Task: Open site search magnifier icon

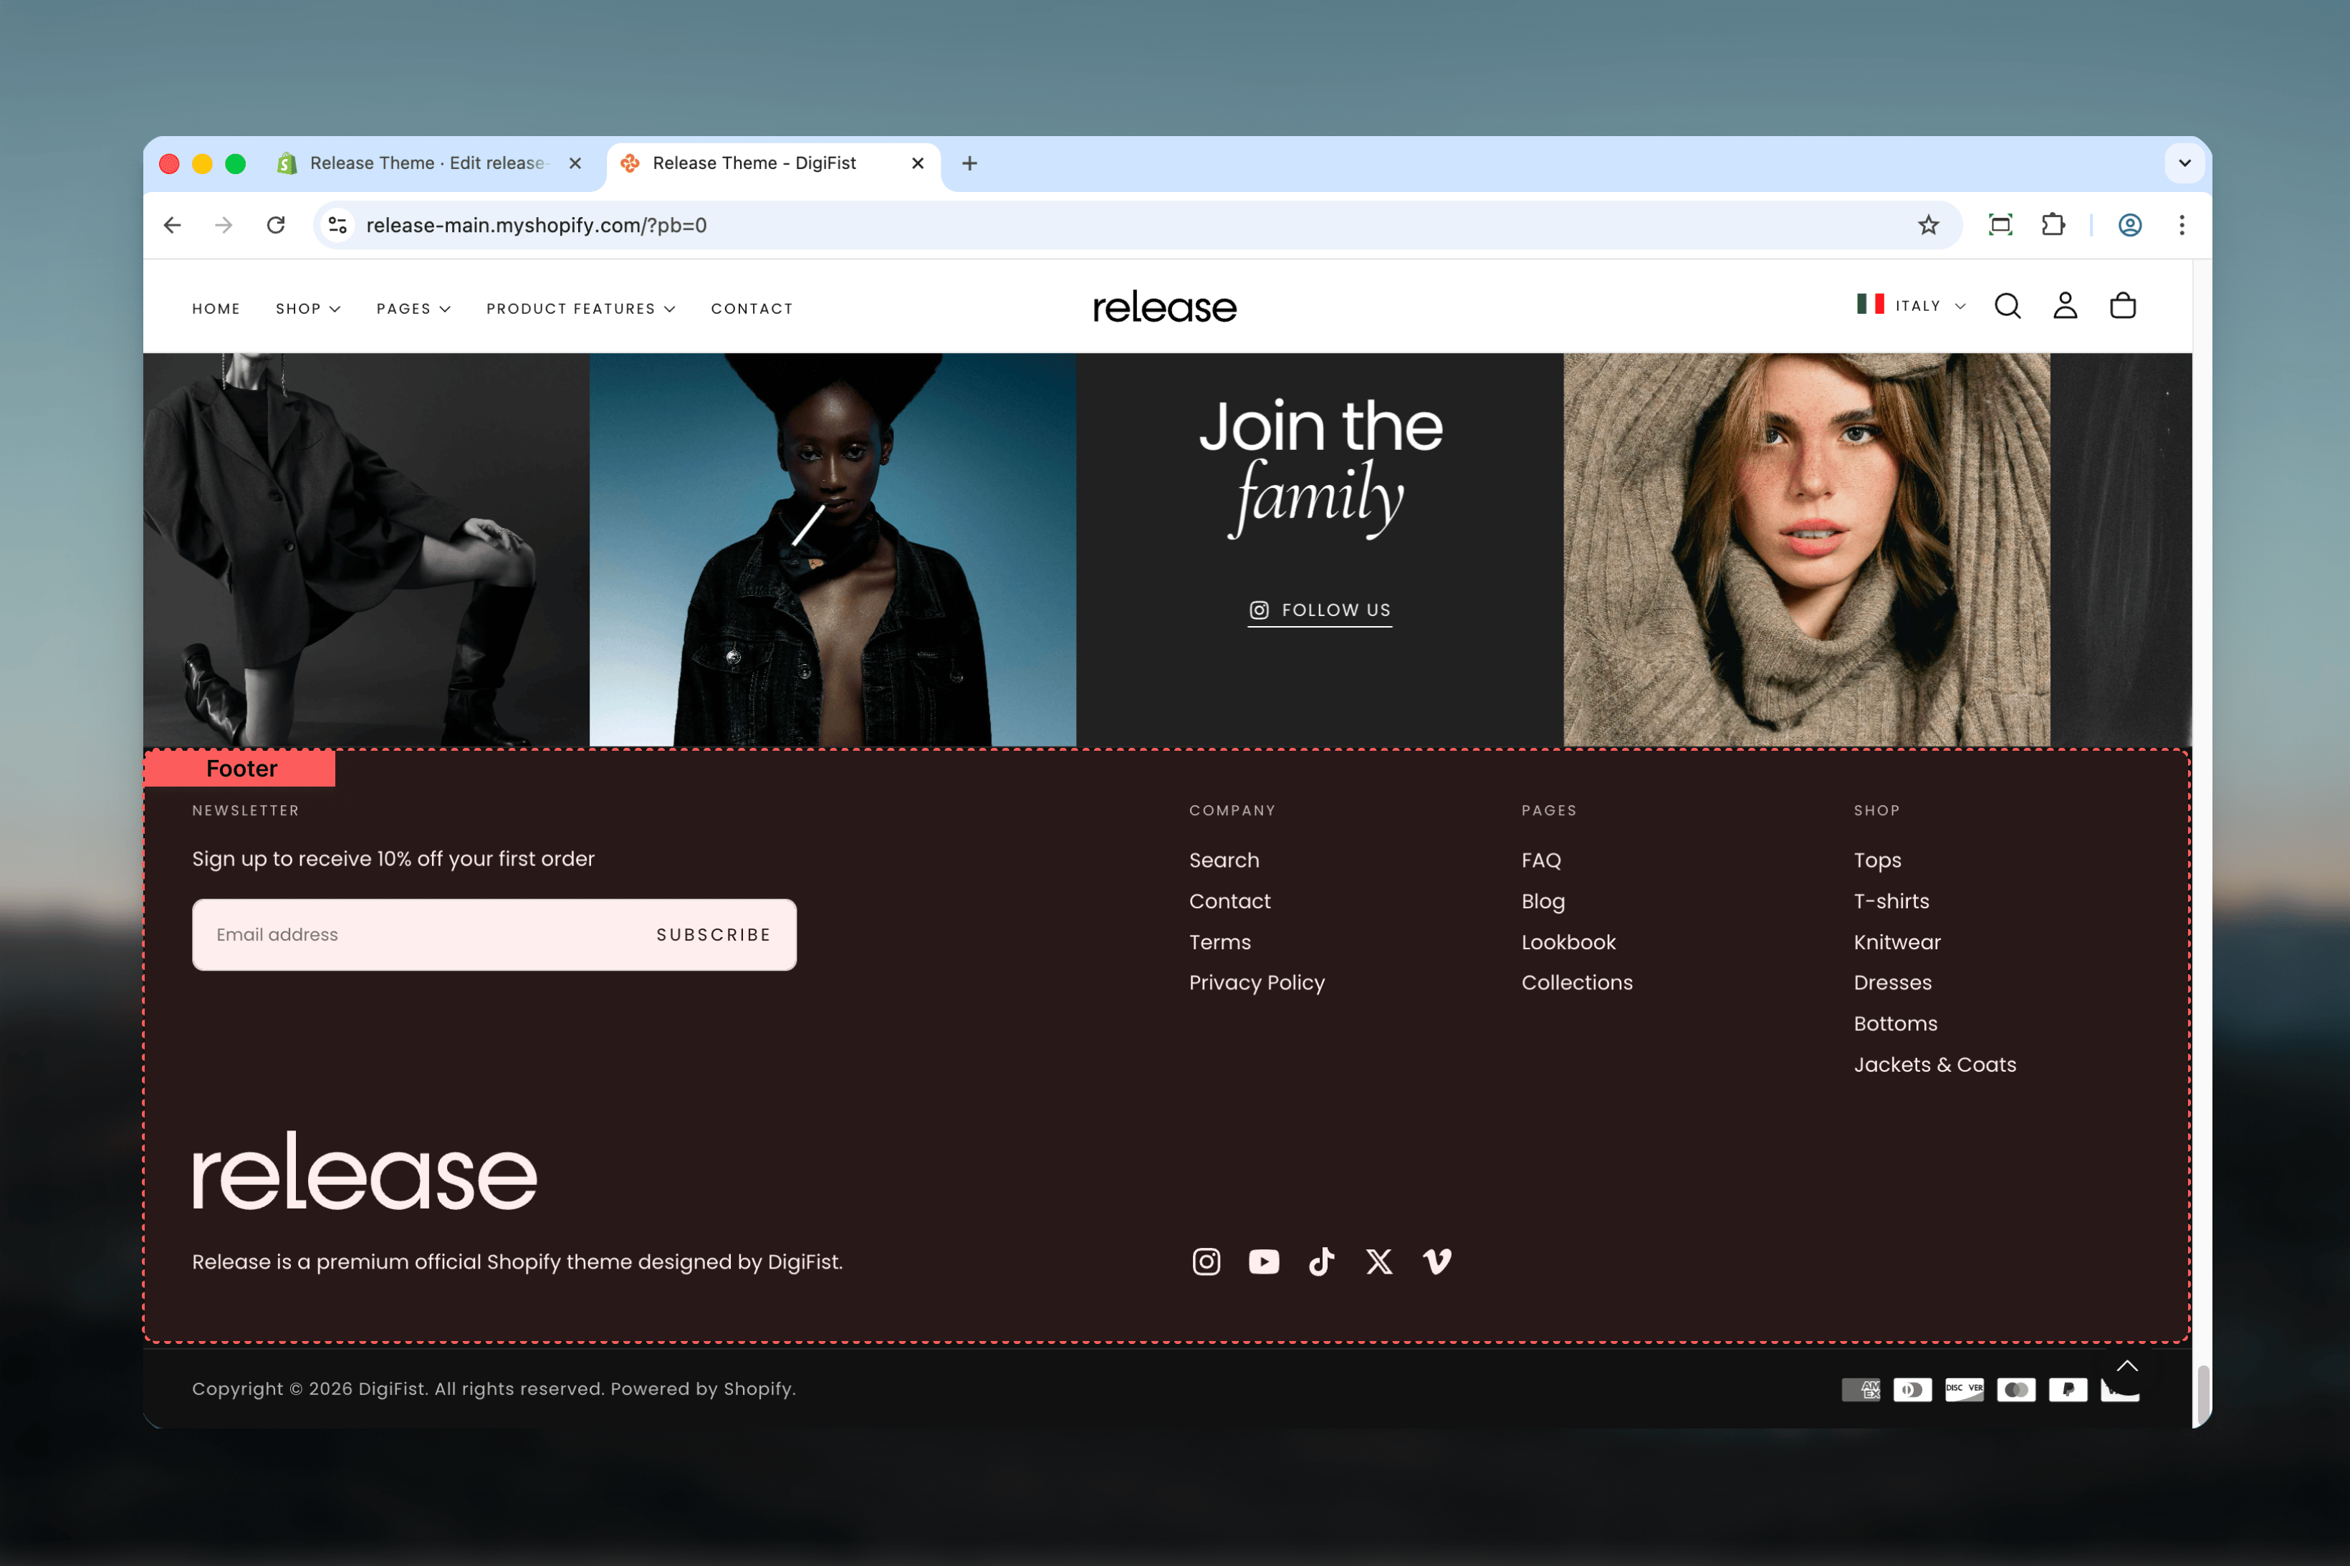Action: [x=2008, y=306]
